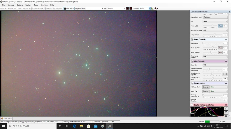Viewport: 231px width, 129px height.
Task: Click the Windows taskbar search box
Action: [x=32, y=126]
